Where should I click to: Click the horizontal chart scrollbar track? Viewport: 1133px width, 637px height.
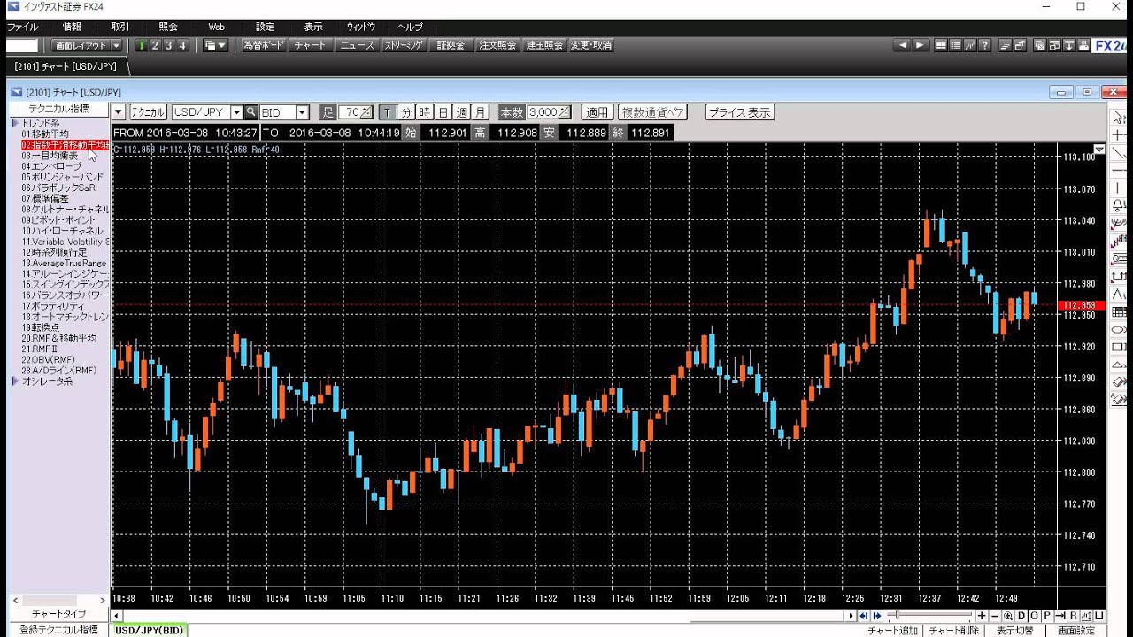pos(482,616)
